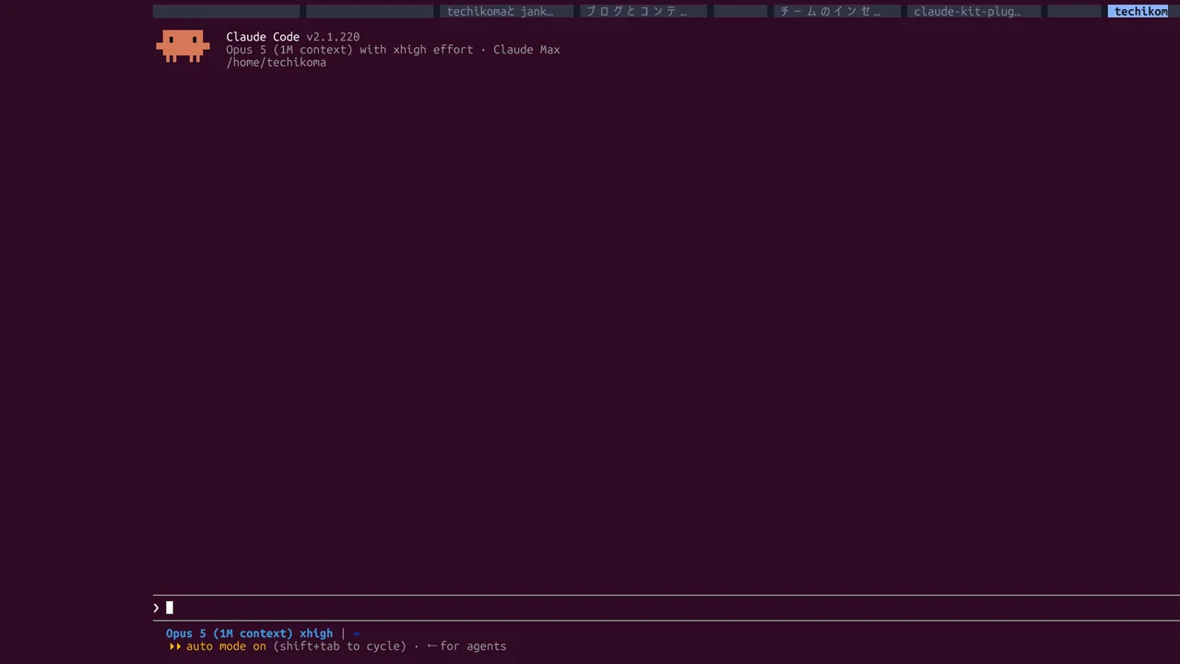The height and width of the screenshot is (664, 1180).
Task: Click the "Opus 5 (1M context) with xhigh effort" line
Action: [x=349, y=50]
